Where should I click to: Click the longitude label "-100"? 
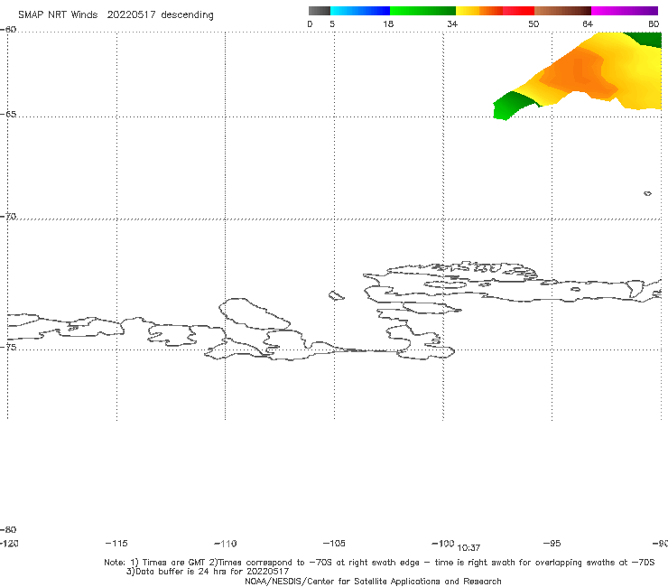(443, 543)
